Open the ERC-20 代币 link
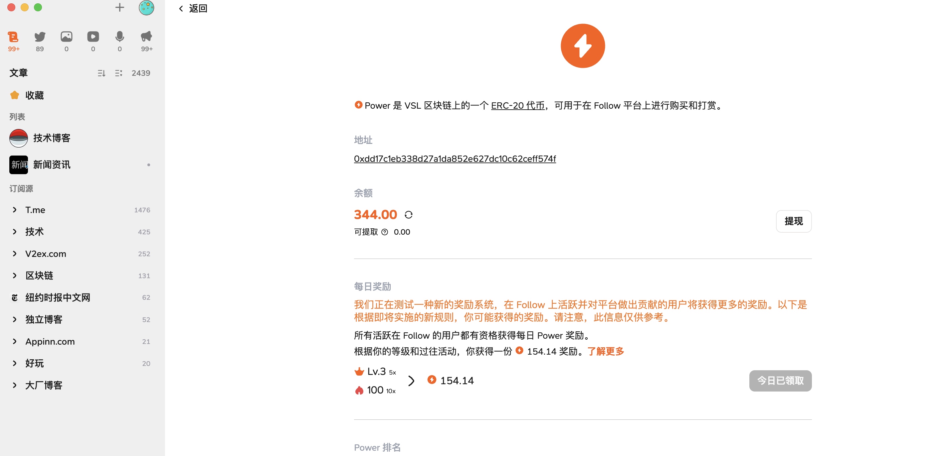The width and height of the screenshot is (947, 456). [x=518, y=106]
